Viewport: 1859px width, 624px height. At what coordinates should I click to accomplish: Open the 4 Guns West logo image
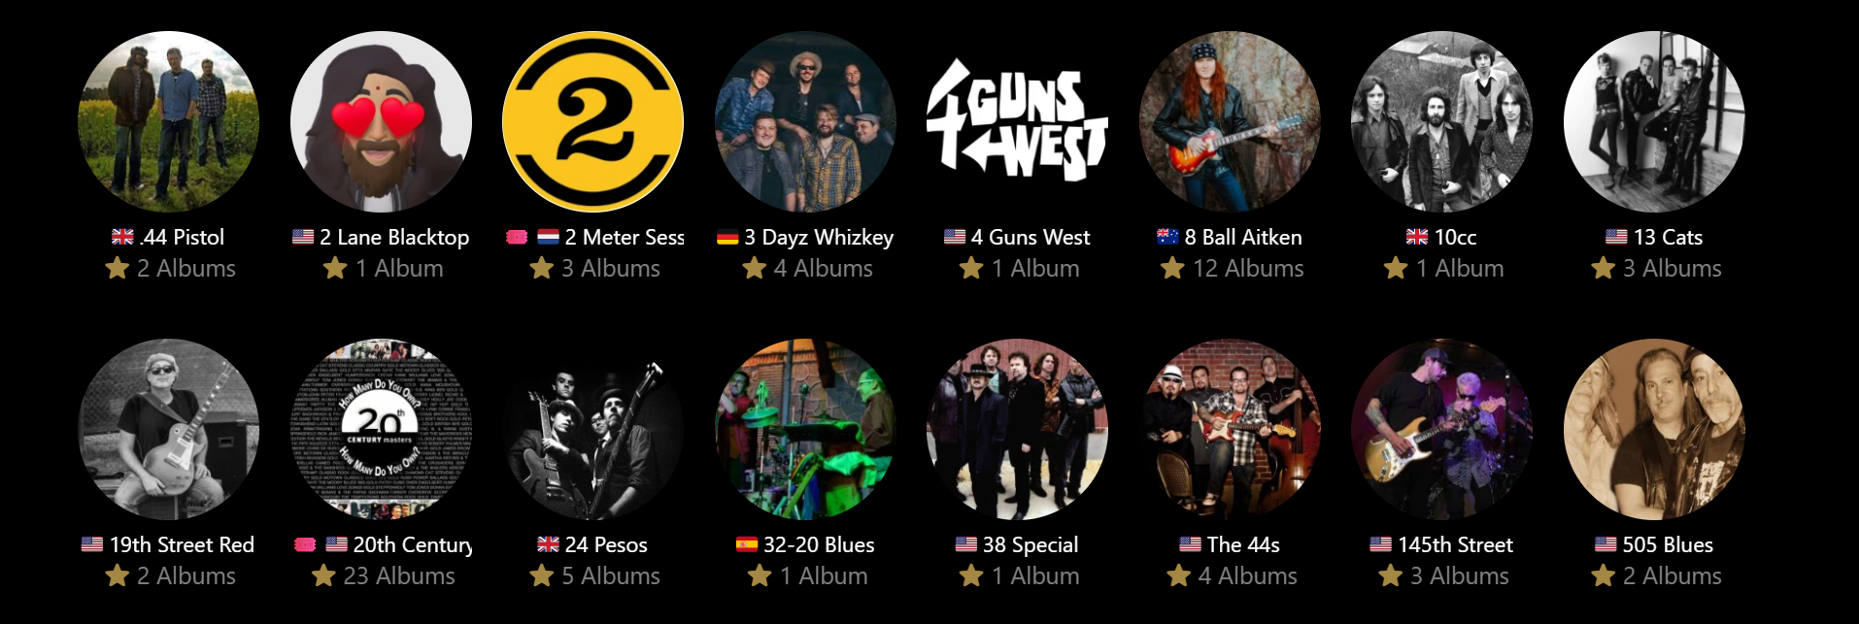[x=1017, y=121]
